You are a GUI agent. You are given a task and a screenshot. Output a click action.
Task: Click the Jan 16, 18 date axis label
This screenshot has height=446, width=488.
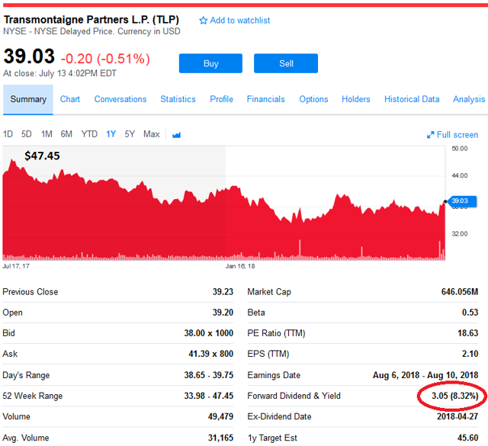[x=240, y=266]
